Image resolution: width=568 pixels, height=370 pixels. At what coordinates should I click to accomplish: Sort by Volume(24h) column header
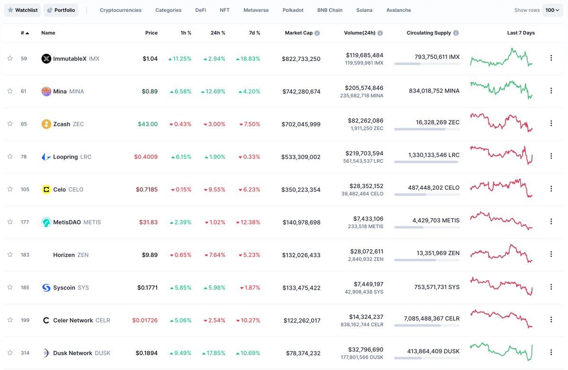pyautogui.click(x=360, y=33)
